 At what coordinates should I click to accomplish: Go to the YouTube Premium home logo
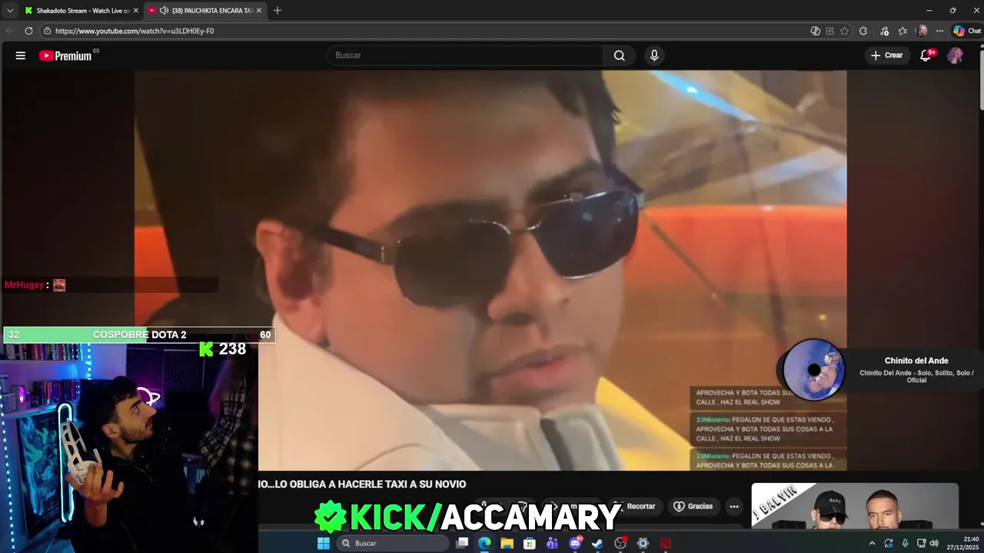tap(66, 55)
